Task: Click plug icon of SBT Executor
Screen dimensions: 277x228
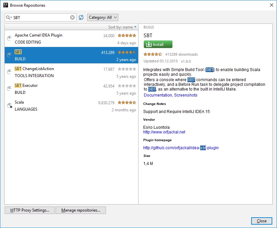Action: [9, 88]
